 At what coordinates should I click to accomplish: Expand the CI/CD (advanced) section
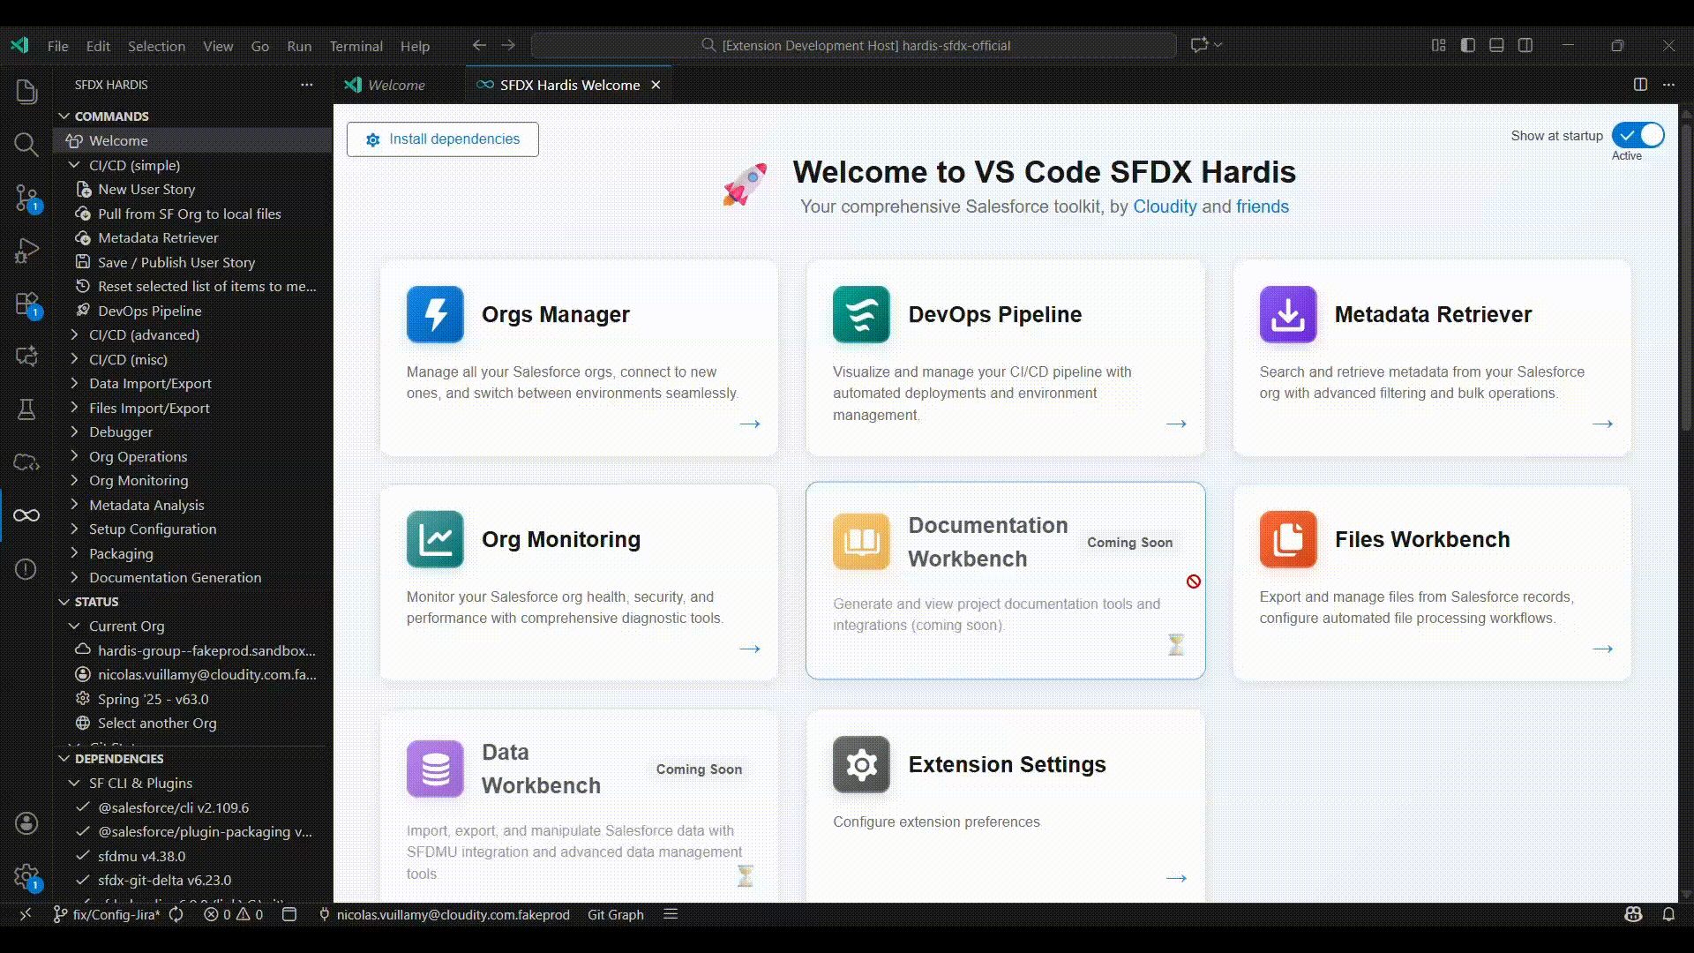click(144, 334)
